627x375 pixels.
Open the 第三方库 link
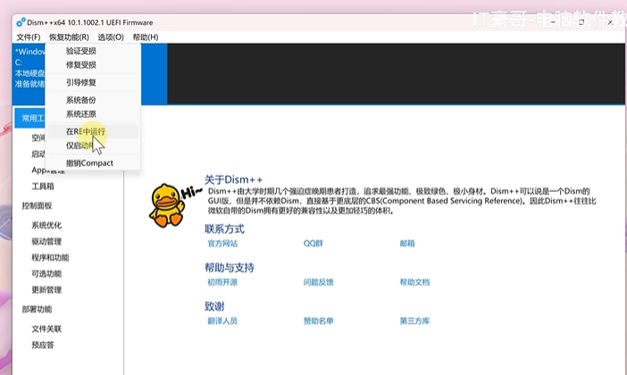(x=414, y=321)
